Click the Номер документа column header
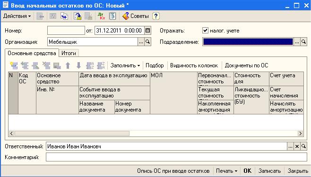 pos(132,107)
